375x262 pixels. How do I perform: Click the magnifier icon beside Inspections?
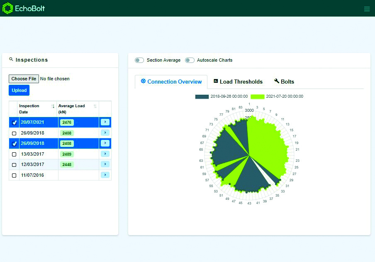point(11,60)
